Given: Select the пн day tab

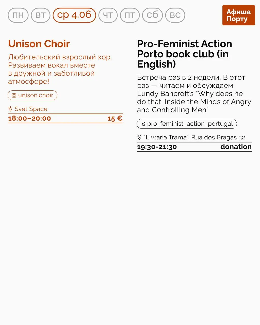Looking at the screenshot, I should tap(18, 15).
